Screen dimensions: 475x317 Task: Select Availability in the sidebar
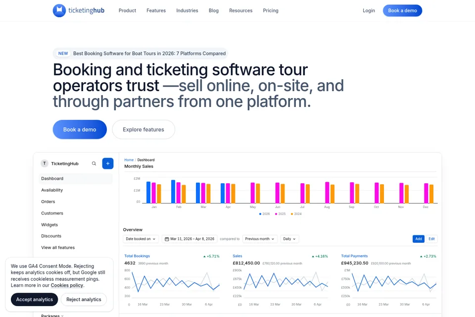52,190
